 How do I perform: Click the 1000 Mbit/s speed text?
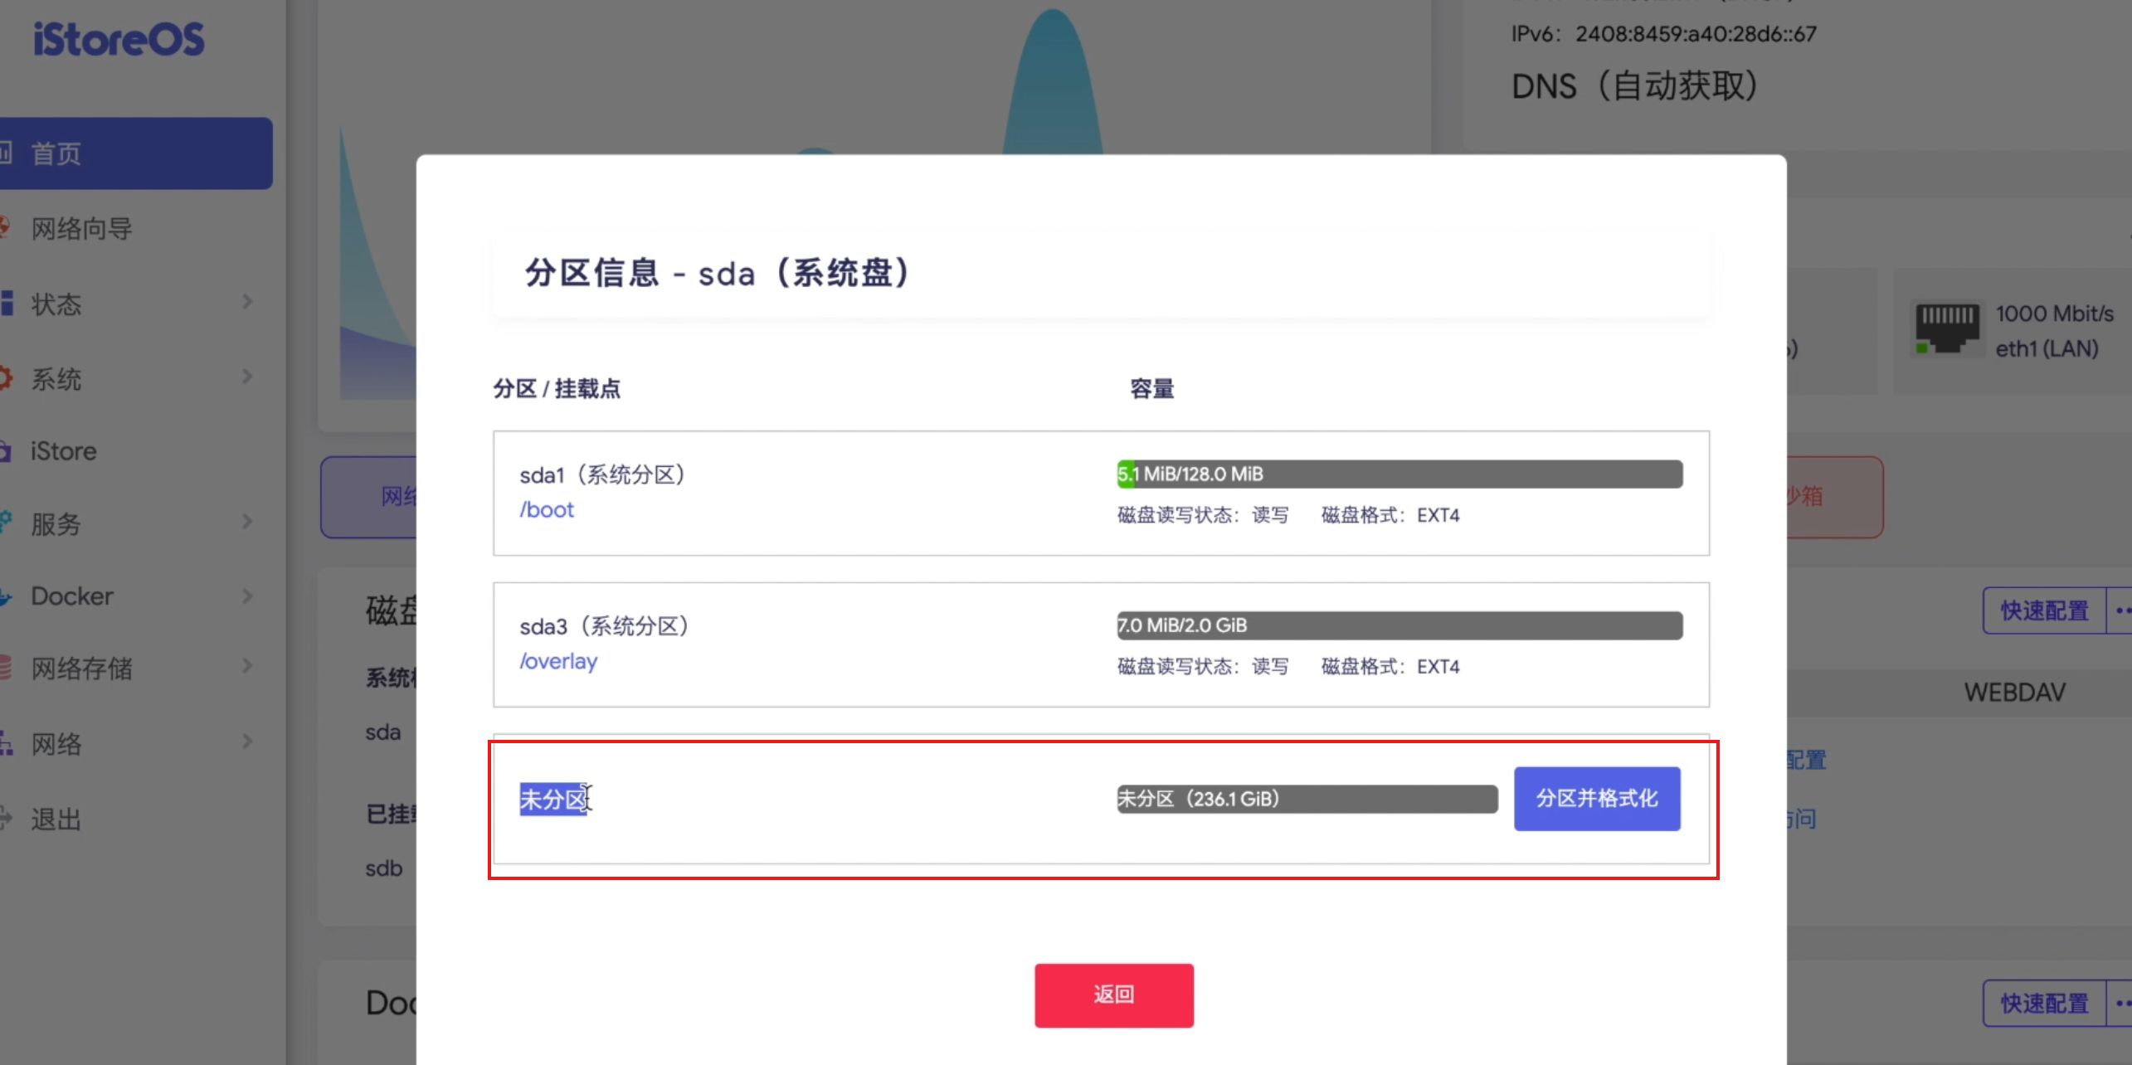(x=2055, y=314)
